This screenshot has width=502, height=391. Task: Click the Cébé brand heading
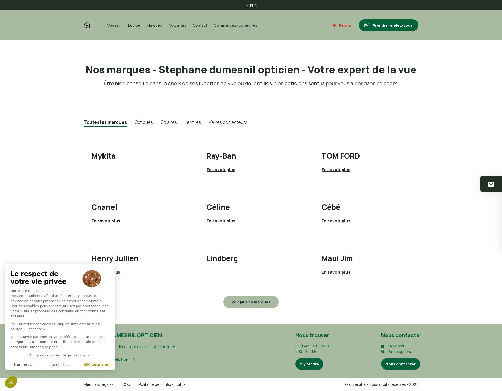tap(331, 207)
